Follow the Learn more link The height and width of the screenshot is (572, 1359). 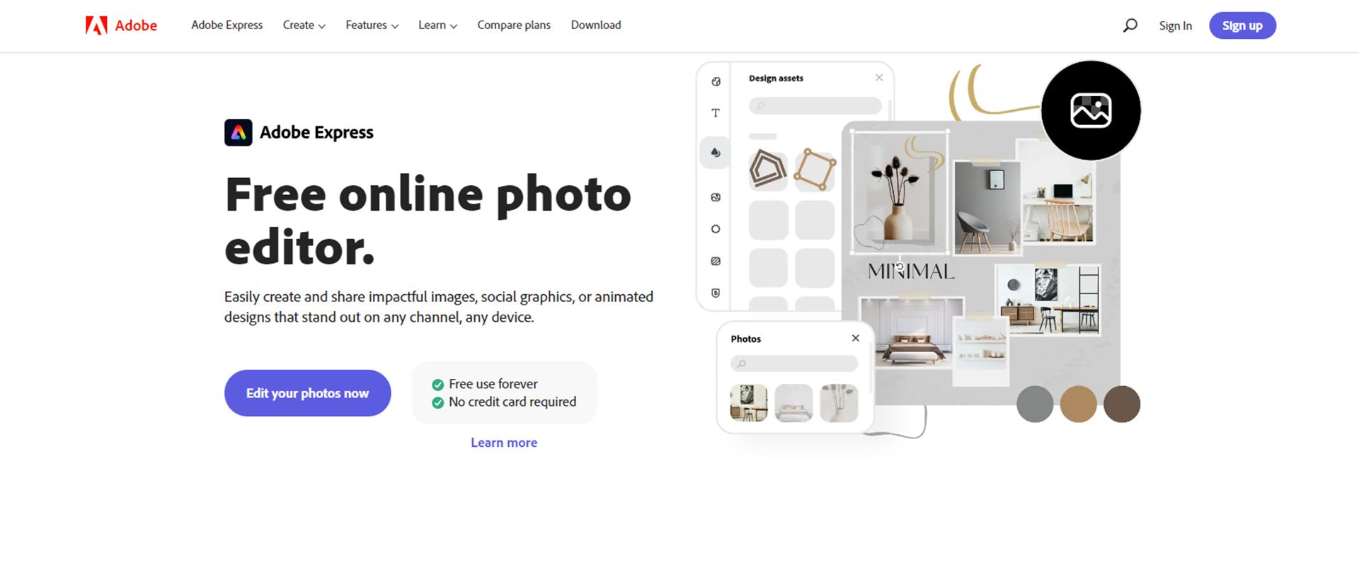[x=504, y=443]
